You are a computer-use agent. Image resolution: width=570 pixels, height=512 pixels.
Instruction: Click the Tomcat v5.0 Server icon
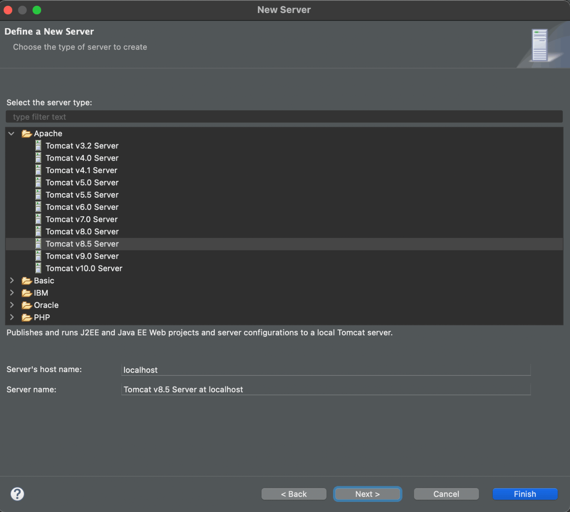38,182
